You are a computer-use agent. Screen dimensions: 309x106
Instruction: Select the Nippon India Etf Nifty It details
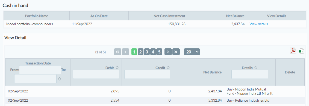click(x=249, y=91)
